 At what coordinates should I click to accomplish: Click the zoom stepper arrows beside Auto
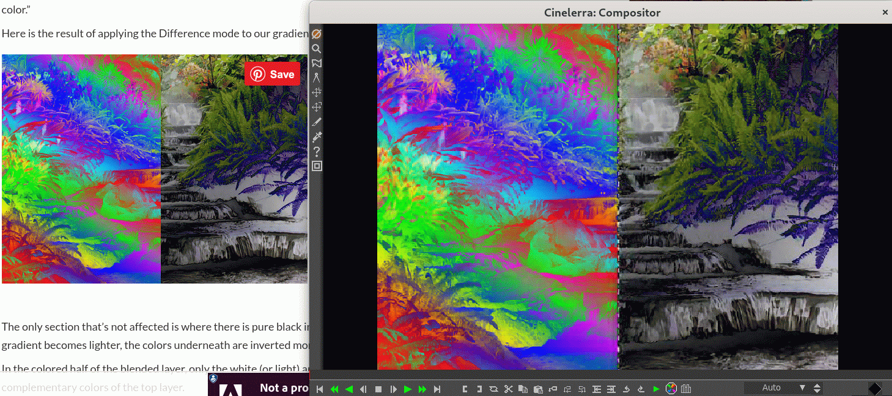pos(817,388)
